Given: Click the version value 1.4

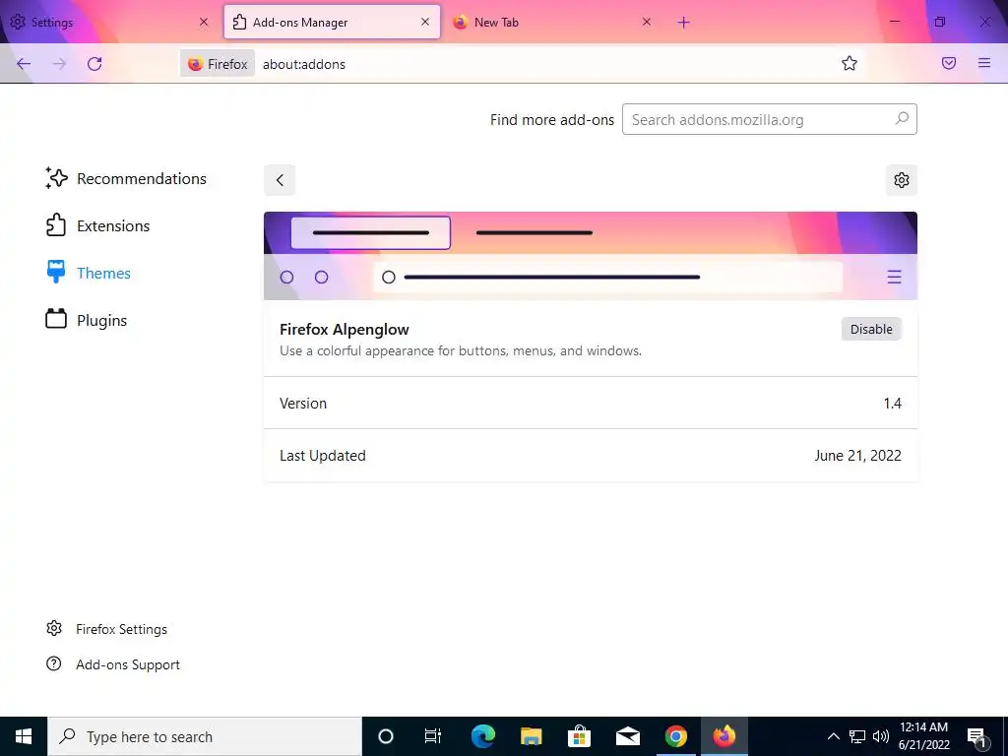Looking at the screenshot, I should (x=892, y=403).
